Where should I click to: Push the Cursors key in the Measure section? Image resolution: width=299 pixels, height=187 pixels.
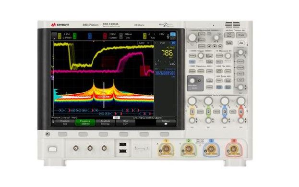(219, 56)
